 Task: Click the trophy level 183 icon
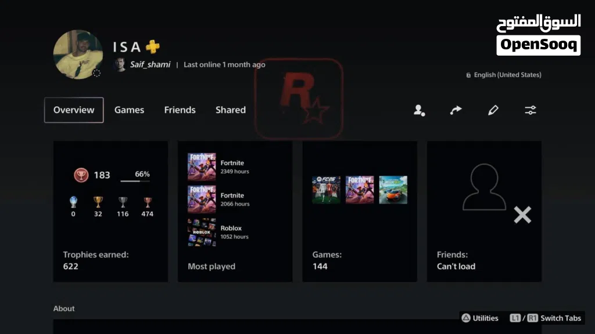coord(81,175)
